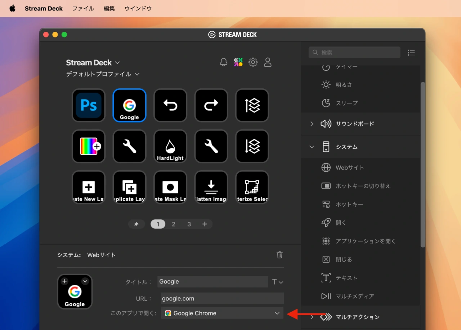
Task: Click the pin pages button
Action: click(x=136, y=224)
